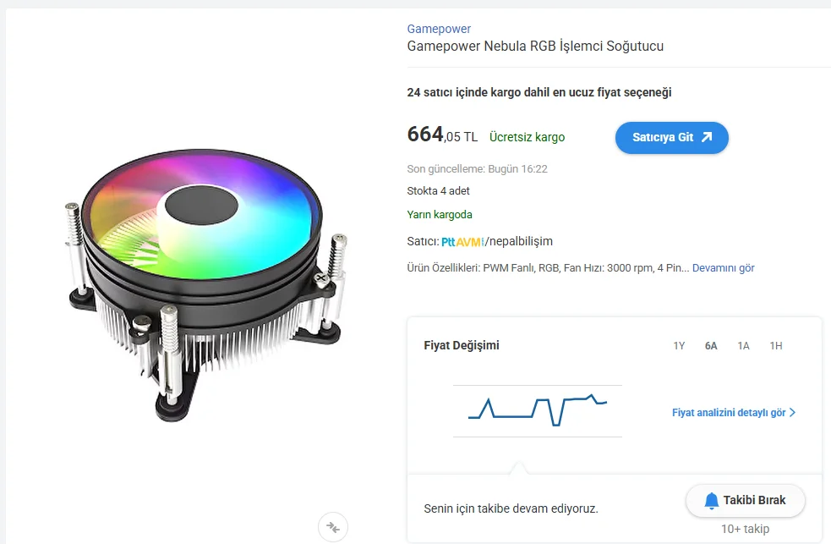Viewport: 831px width, 544px height.
Task: Click the 10+ takip follower count
Action: (745, 530)
